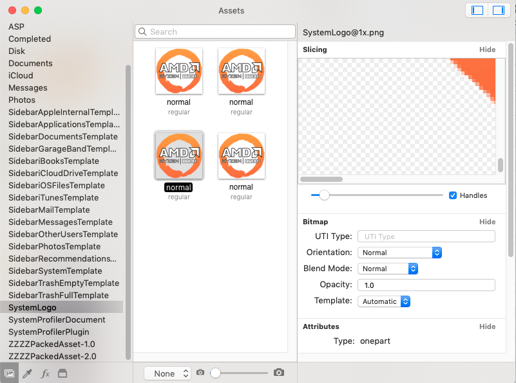Expand the Template dropdown set to Automatic
This screenshot has width=516, height=383.
pyautogui.click(x=383, y=301)
